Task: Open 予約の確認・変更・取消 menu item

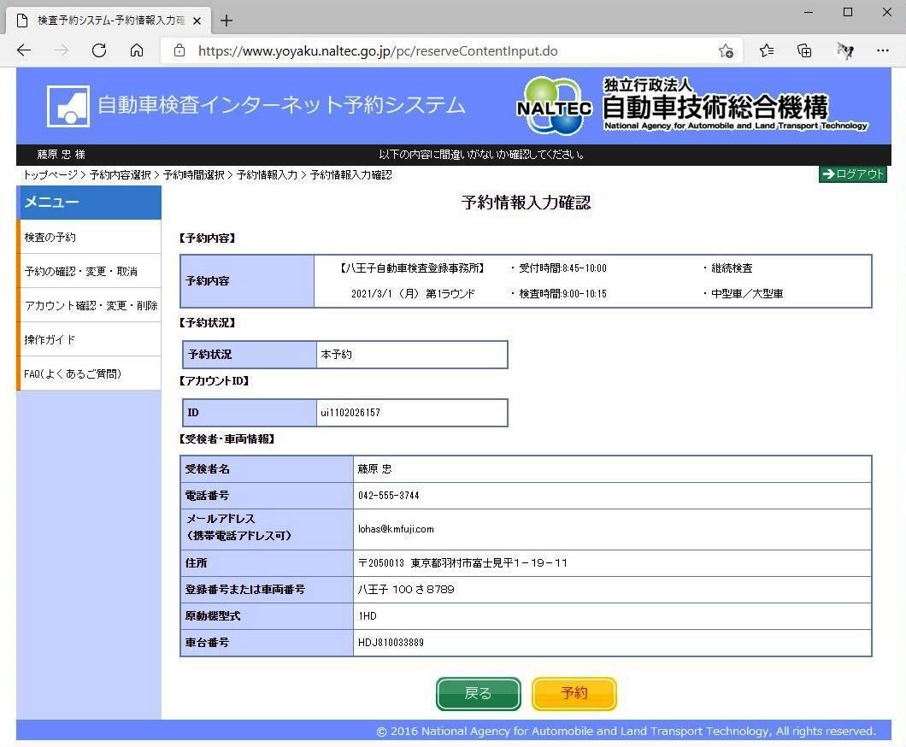Action: (x=90, y=271)
